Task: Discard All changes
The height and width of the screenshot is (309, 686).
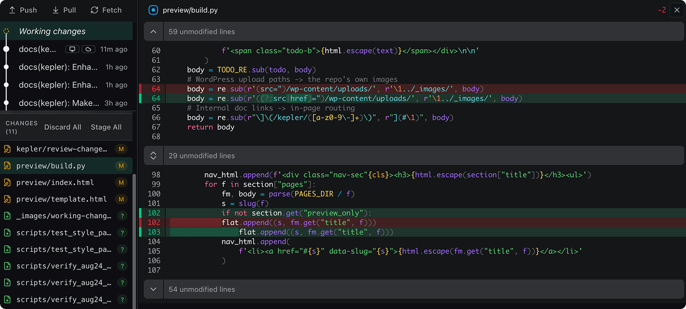Action: click(x=63, y=127)
